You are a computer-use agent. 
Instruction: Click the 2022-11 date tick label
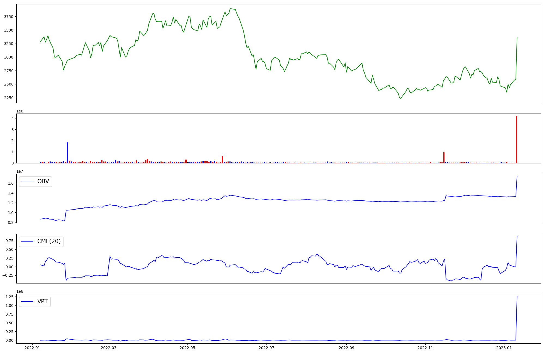coord(425,348)
